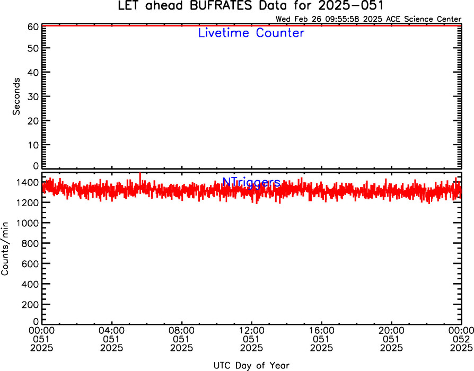Click the "16:00" time axis label
Image resolution: width=474 pixels, height=371 pixels.
[321, 330]
